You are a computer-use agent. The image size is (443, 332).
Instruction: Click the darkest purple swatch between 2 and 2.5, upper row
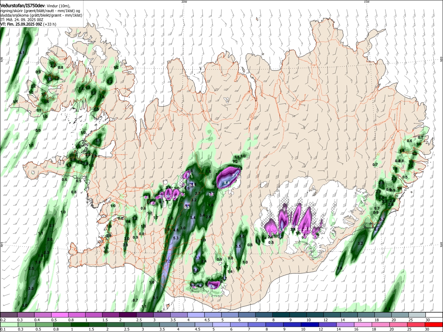click(x=127, y=315)
